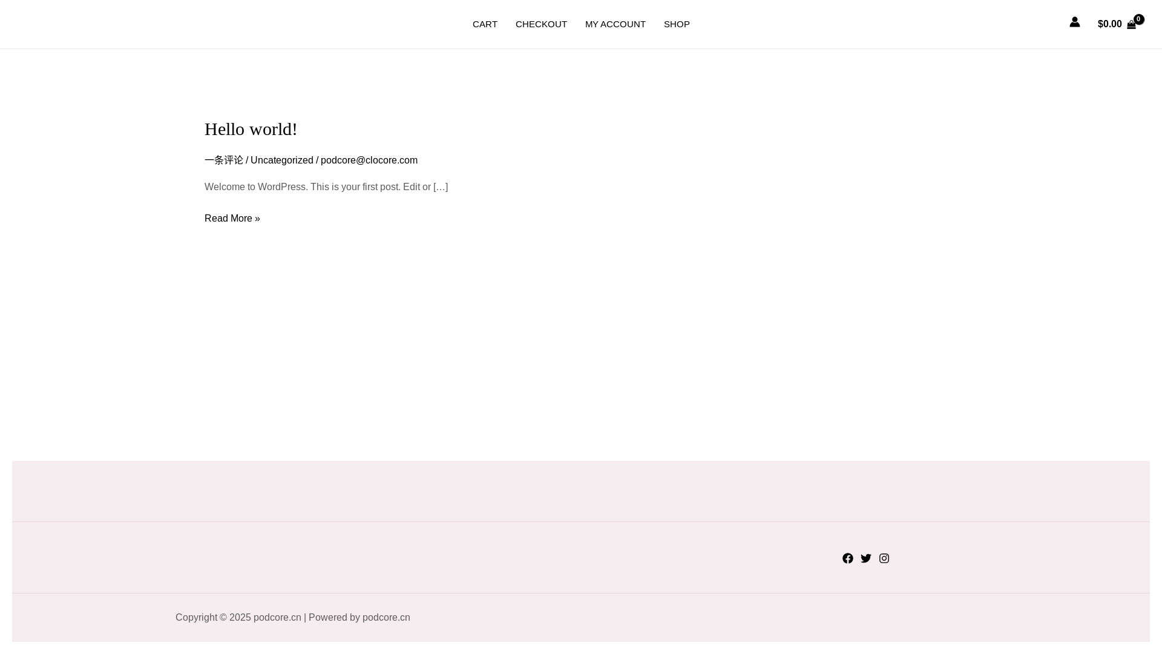Open author podcore@clocore.com link
The height and width of the screenshot is (654, 1162).
369,160
